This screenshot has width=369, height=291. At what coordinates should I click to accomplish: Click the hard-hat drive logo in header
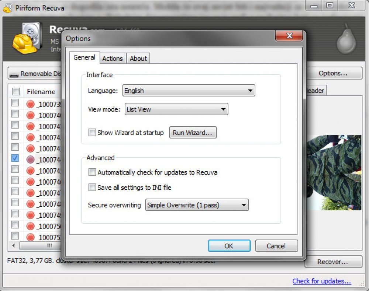(x=28, y=38)
